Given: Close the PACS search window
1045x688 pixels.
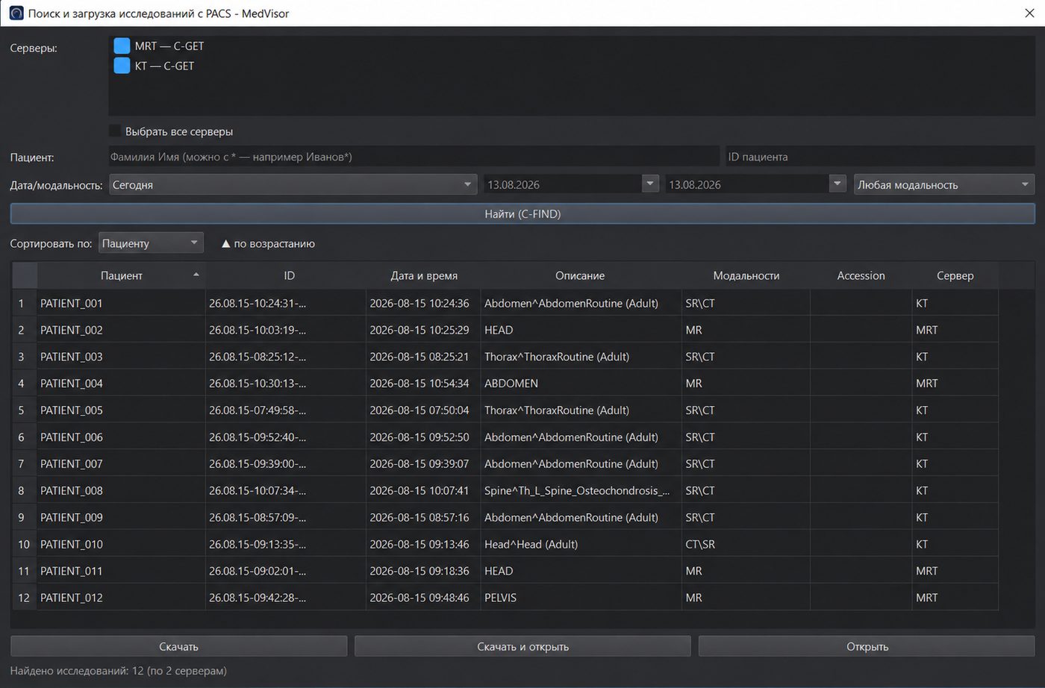Looking at the screenshot, I should (1029, 13).
